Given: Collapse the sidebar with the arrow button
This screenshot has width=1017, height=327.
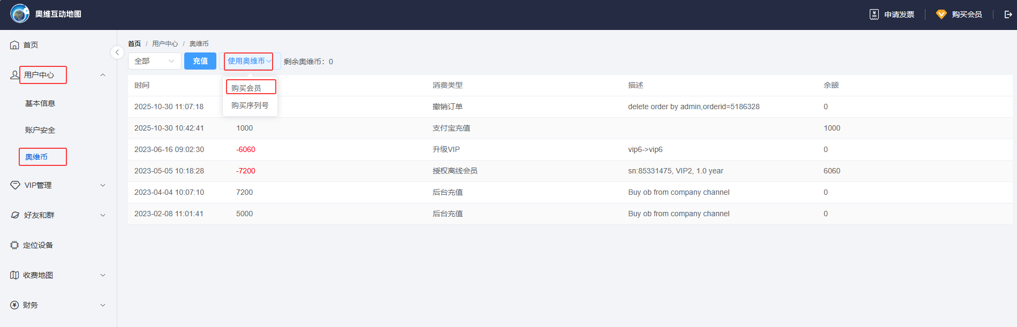Looking at the screenshot, I should pyautogui.click(x=117, y=52).
